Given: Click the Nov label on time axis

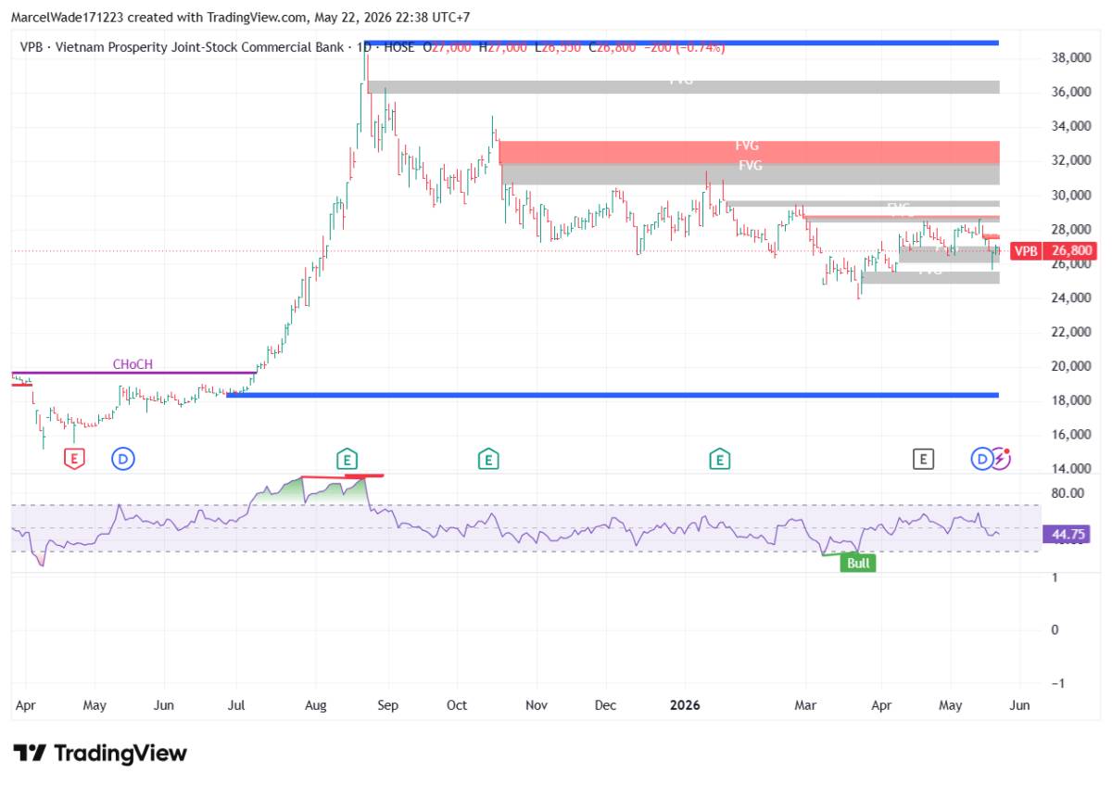Looking at the screenshot, I should point(536,705).
